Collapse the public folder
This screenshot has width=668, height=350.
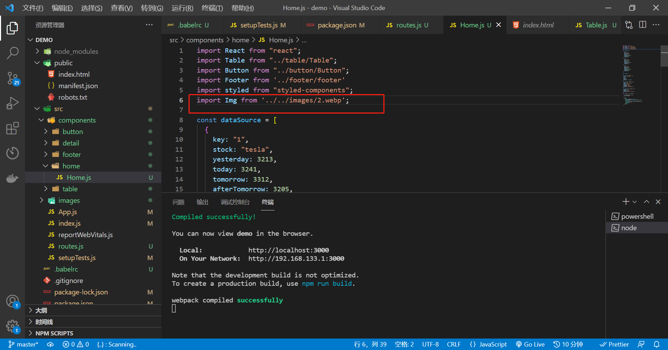37,63
